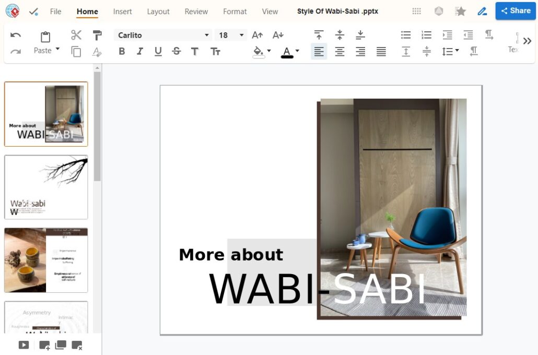538x355 pixels.
Task: Add a new slide using the add-slide icon
Action: pos(44,345)
